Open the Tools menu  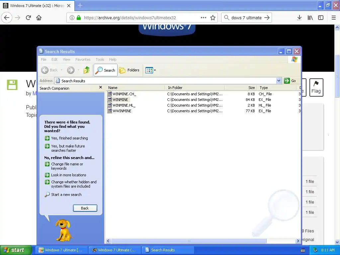click(x=100, y=59)
